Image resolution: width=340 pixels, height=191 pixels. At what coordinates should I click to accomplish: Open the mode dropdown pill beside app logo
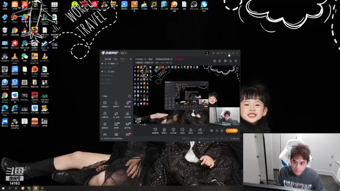pos(123,53)
